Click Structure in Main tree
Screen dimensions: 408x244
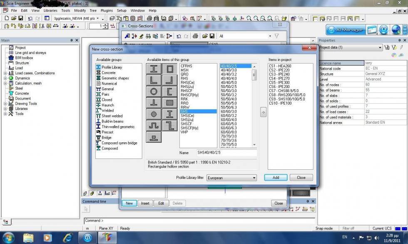(22, 63)
